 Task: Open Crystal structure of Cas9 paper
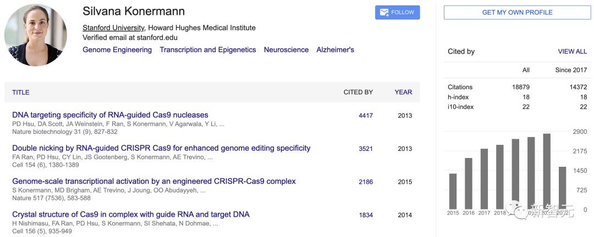pos(131,215)
